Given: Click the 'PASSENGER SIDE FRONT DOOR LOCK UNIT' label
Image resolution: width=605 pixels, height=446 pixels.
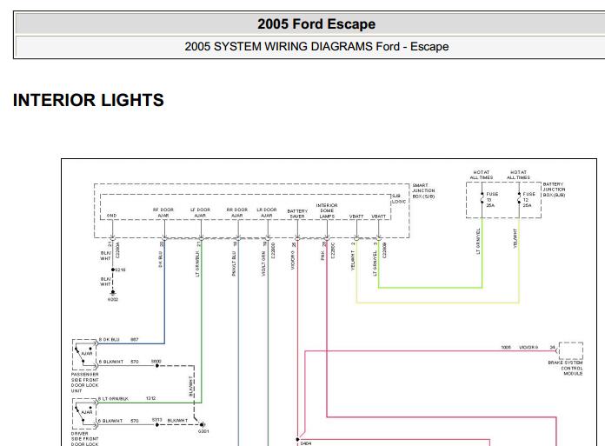Looking at the screenshot, I should (x=85, y=383).
